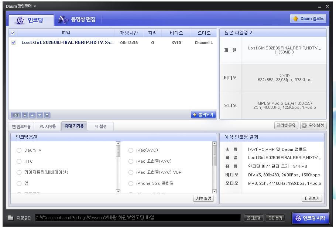The width and height of the screenshot is (336, 228).
Task: Select the 휴대 기기용 tab
Action: click(x=74, y=126)
